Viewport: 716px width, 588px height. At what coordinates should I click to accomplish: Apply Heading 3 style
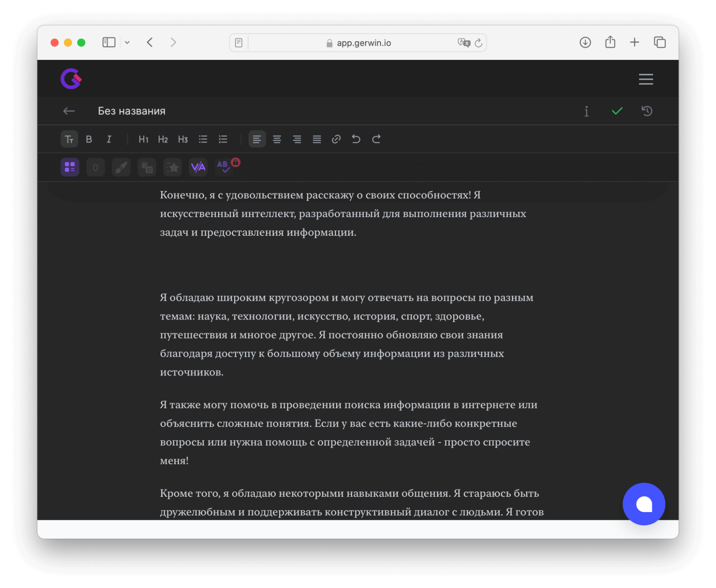click(183, 139)
